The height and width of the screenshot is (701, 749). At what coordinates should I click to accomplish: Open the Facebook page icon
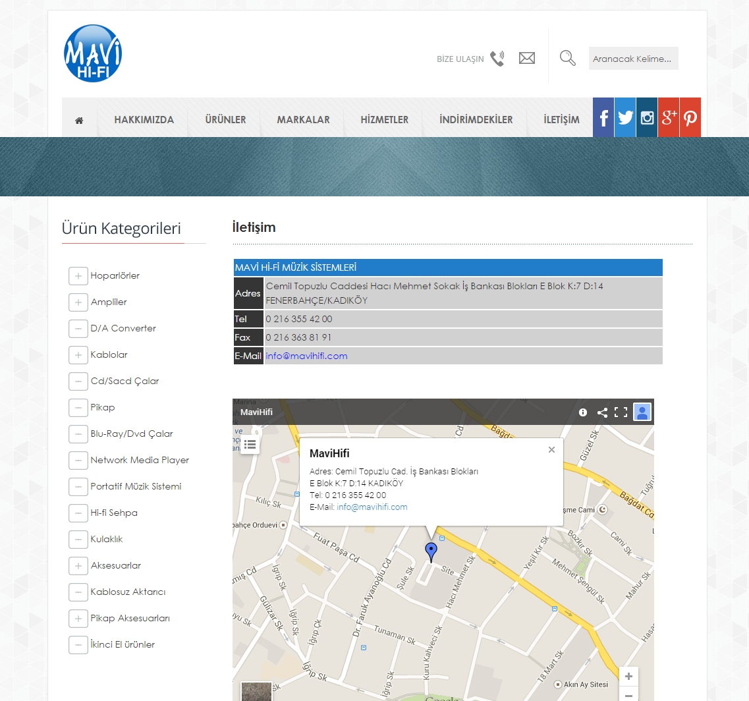point(603,117)
